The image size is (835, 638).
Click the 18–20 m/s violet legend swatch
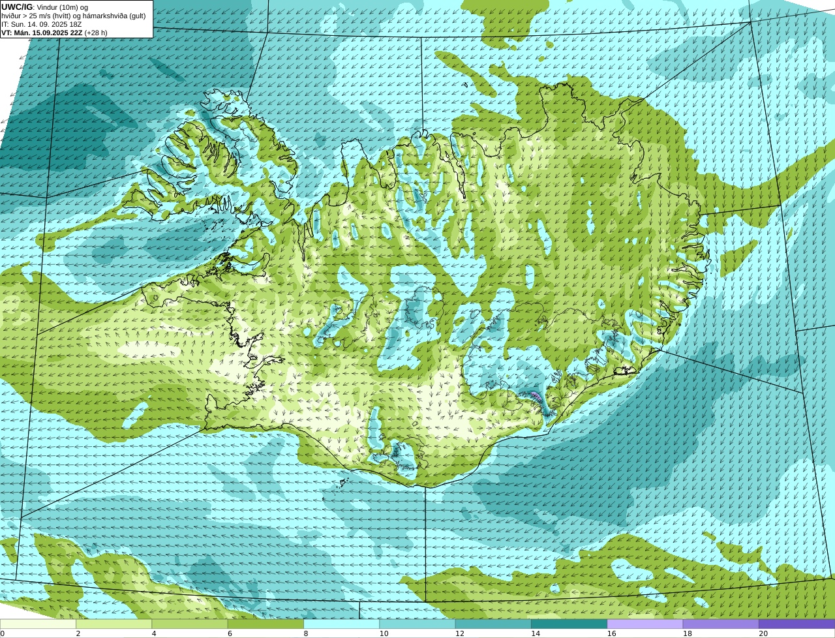click(x=721, y=624)
